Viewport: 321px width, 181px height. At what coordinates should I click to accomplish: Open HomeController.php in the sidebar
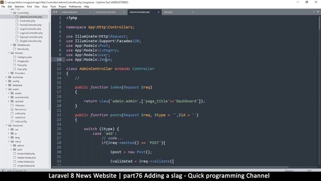(31, 25)
